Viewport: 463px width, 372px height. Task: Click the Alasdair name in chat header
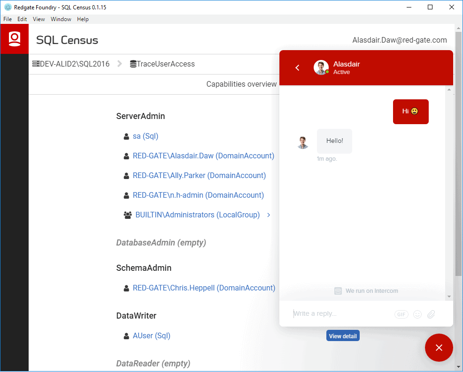[x=347, y=64]
